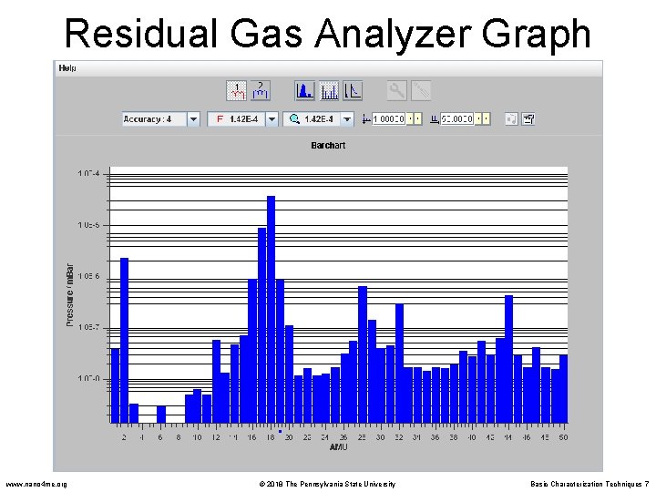656x492 pixels.
Task: Select the filament 1 icon
Action: (236, 90)
